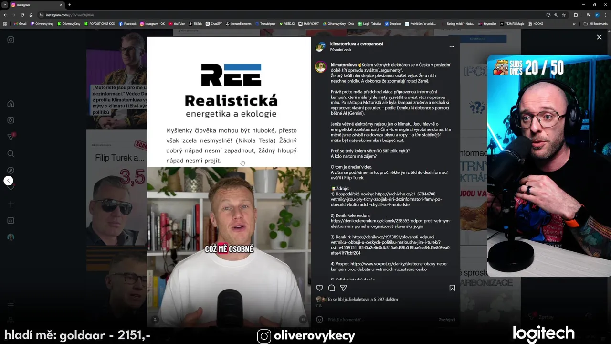Screen dimensions: 611x344
Task: Click Zveřejnit to post comment
Action: click(447, 319)
